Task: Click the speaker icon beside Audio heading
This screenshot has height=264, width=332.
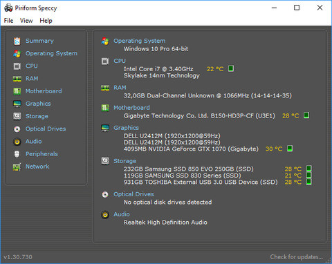Action: click(105, 215)
